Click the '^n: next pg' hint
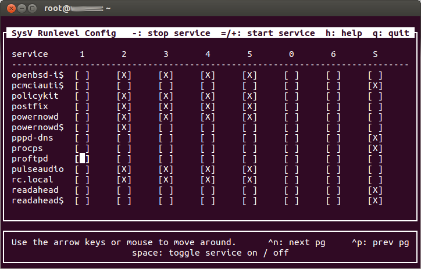The image size is (421, 269). [297, 242]
